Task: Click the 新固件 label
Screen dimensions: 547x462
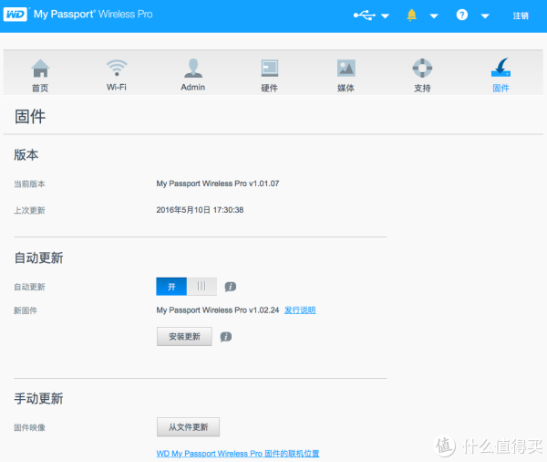Action: click(26, 310)
